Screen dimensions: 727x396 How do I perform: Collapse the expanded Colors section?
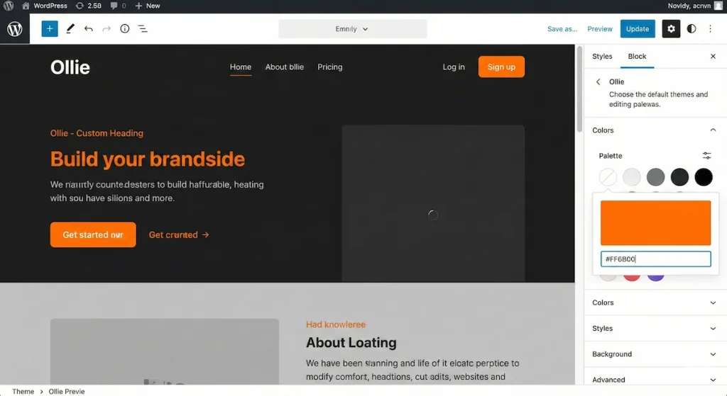pyautogui.click(x=713, y=130)
